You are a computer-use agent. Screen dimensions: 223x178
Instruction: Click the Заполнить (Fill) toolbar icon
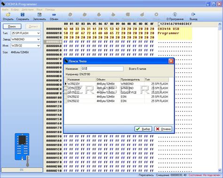tap(39, 15)
